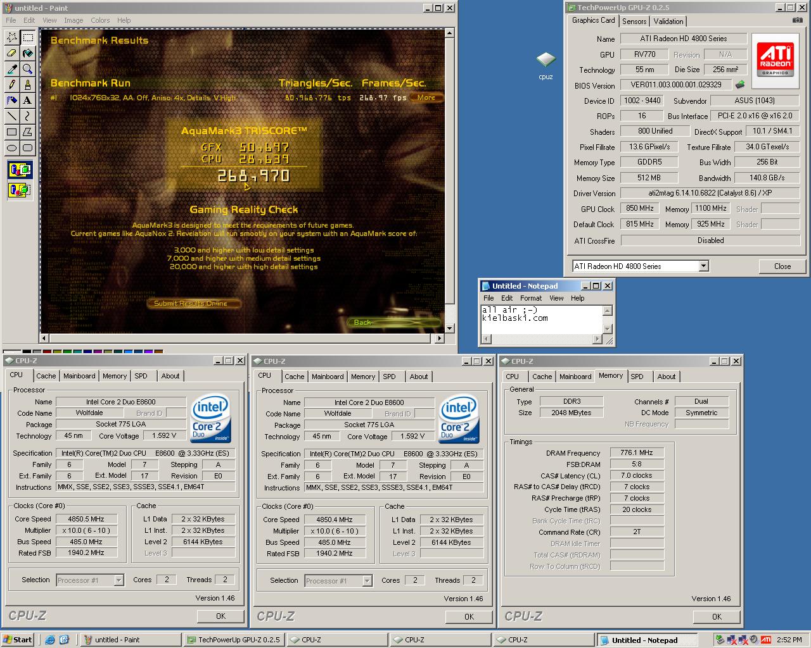The height and width of the screenshot is (648, 811).
Task: Click the BIOS Version field in GPU-Z
Action: (x=675, y=84)
